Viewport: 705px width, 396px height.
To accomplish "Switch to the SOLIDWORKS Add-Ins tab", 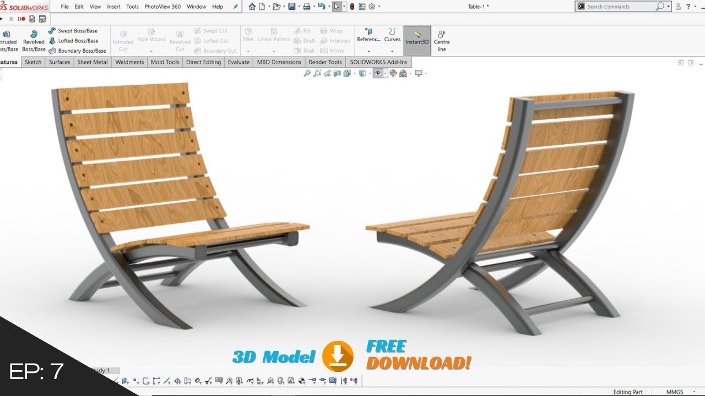I will click(x=378, y=62).
